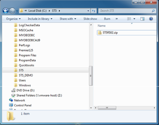Show the preview pane

[142, 19]
